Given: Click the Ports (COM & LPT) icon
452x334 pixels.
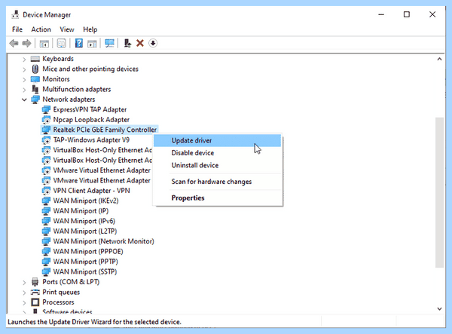Looking at the screenshot, I should [x=35, y=282].
